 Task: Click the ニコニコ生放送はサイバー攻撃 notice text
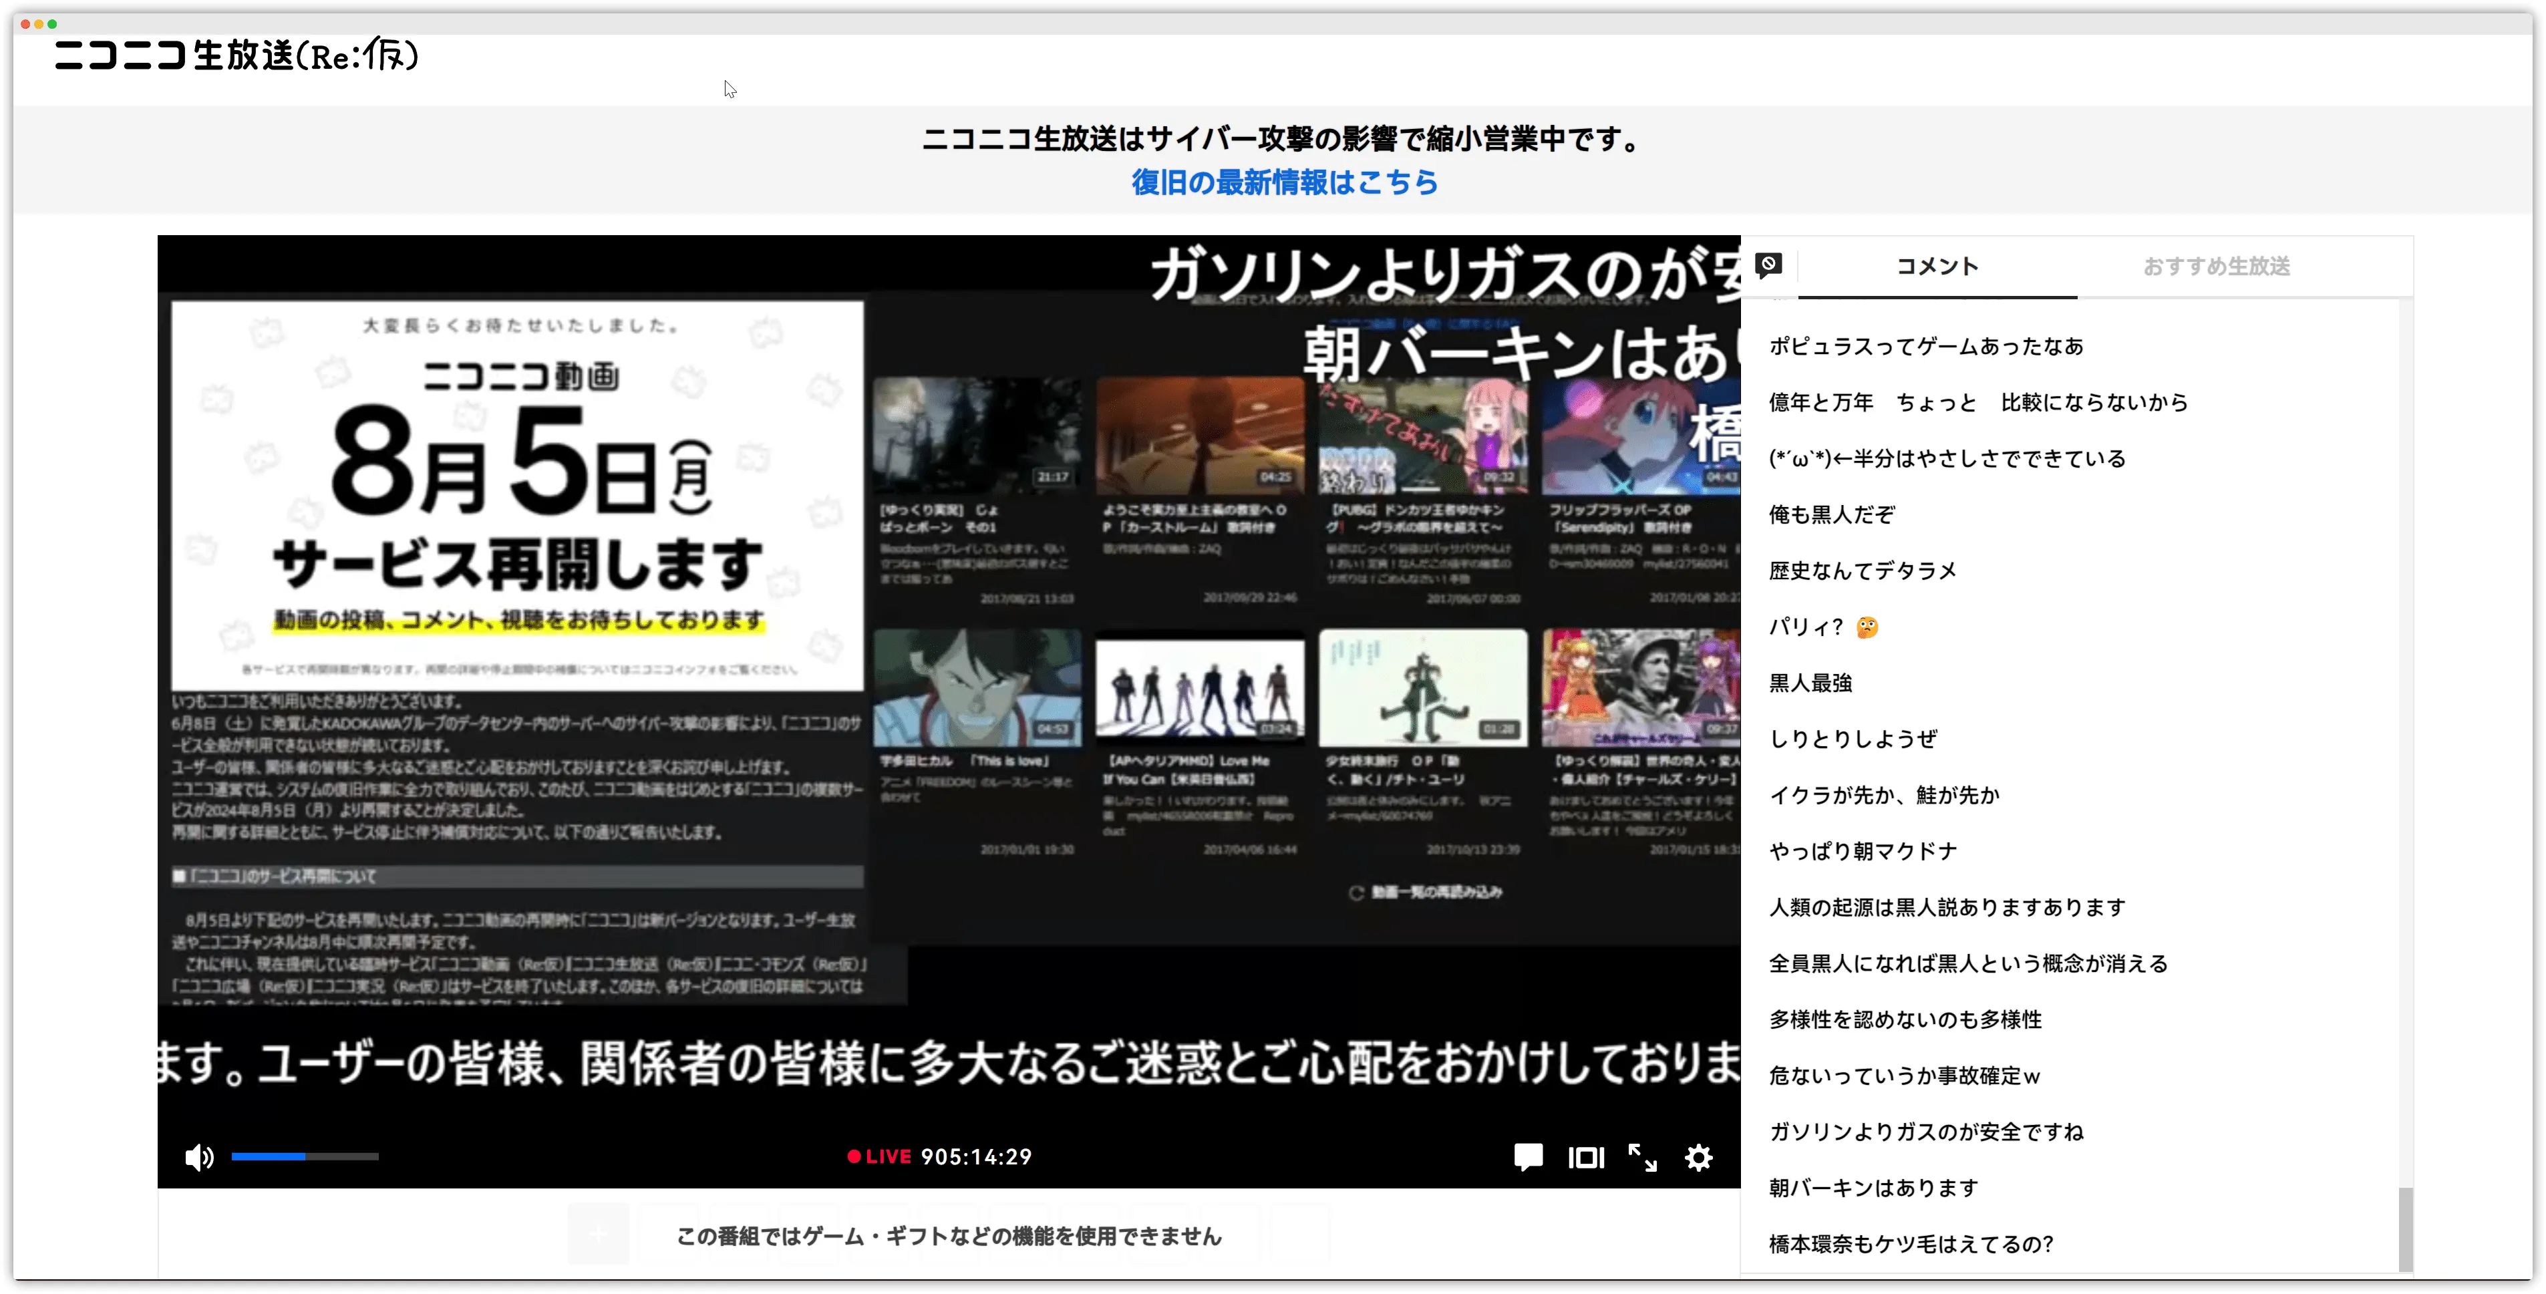click(1284, 140)
